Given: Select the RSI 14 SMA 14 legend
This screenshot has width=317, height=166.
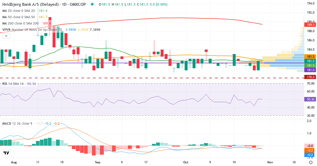Looking at the screenshot, I should click(x=13, y=84).
